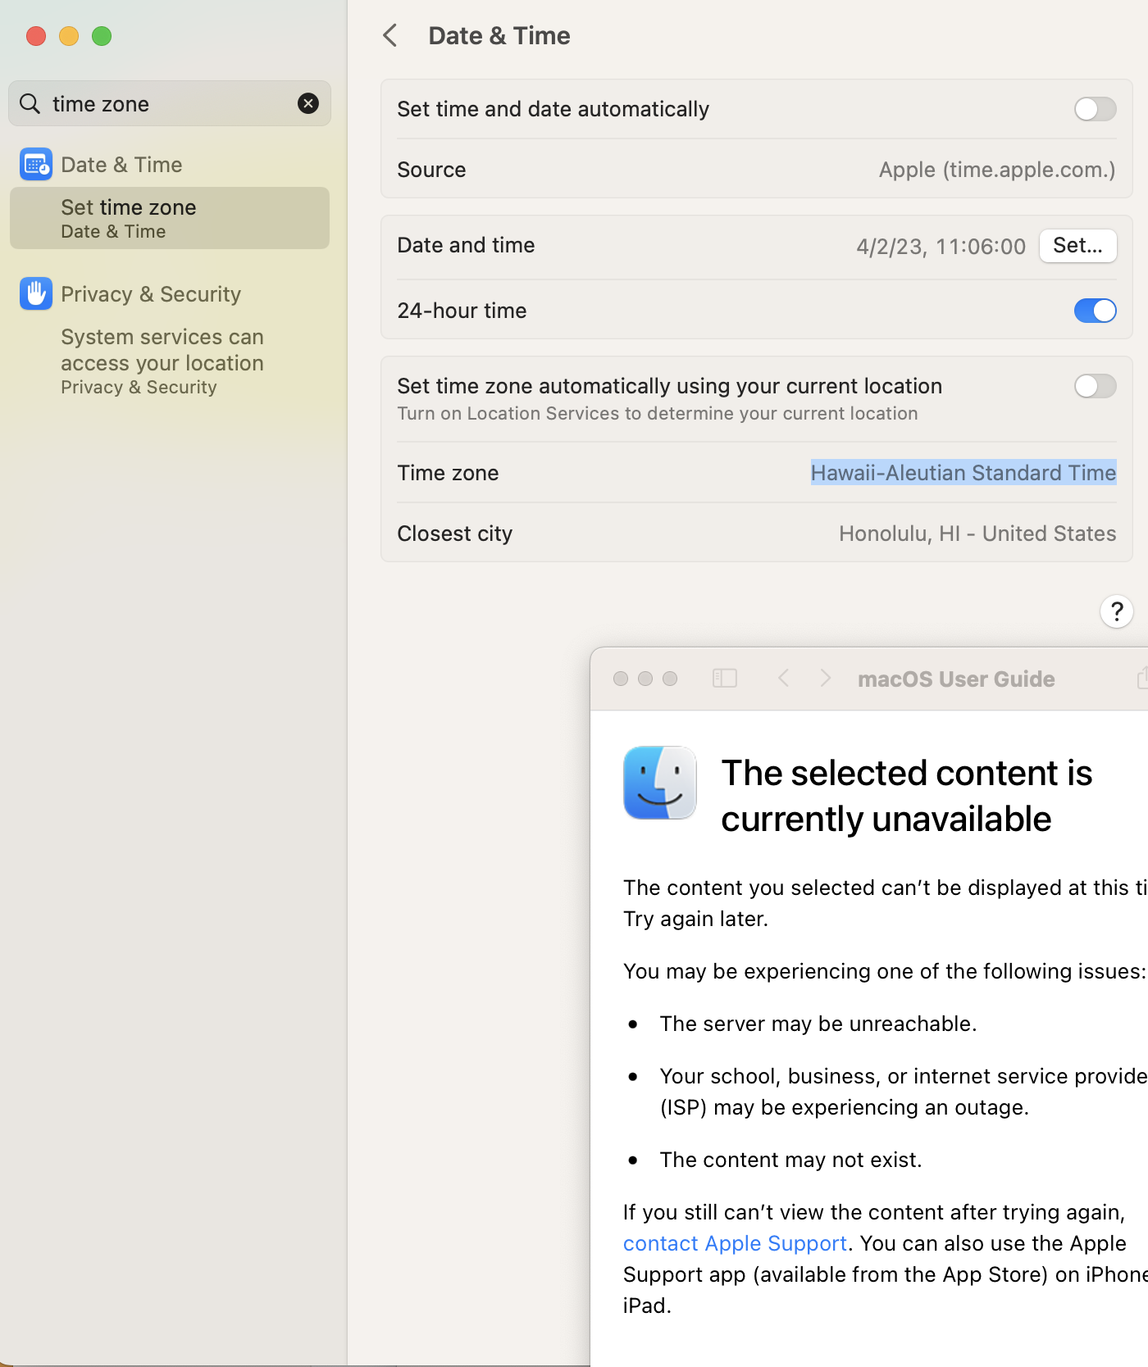Open the contact Apple Support link

735,1243
